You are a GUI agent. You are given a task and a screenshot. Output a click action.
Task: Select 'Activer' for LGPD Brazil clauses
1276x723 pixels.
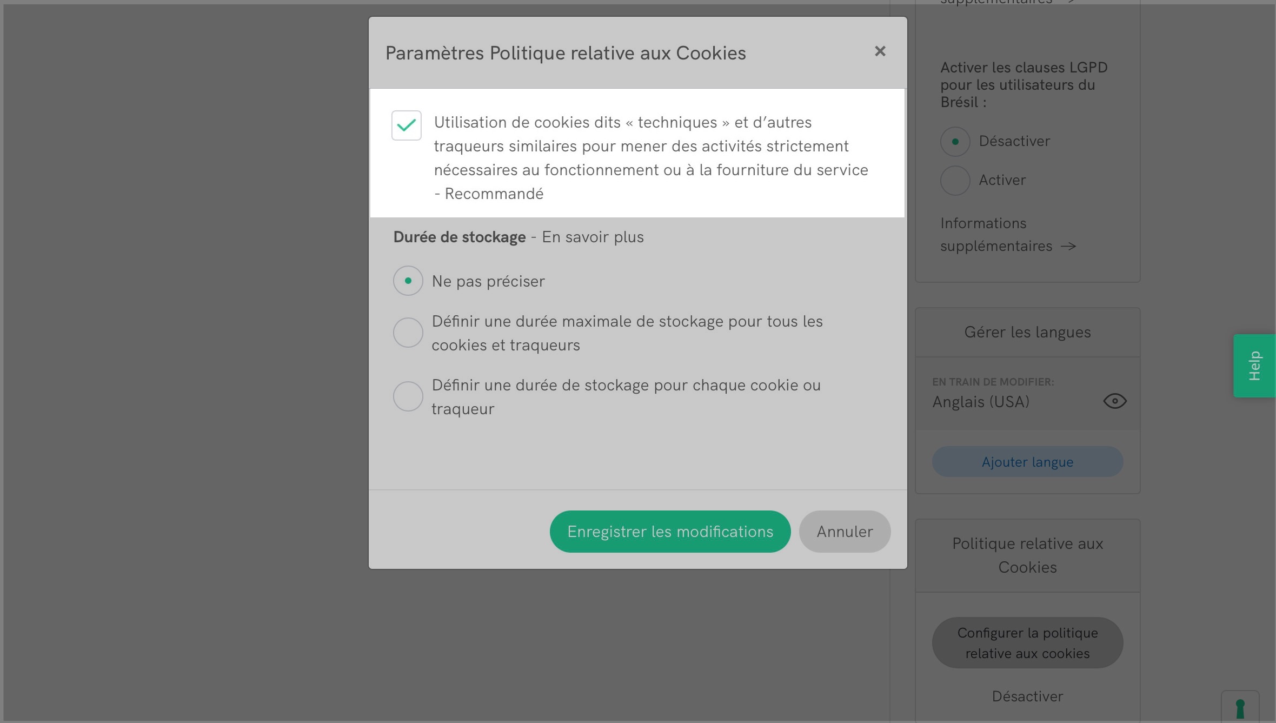(x=955, y=181)
